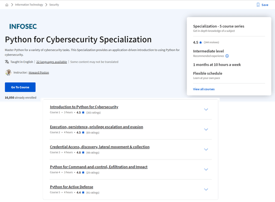Open the 22 languages available link

(x=52, y=62)
